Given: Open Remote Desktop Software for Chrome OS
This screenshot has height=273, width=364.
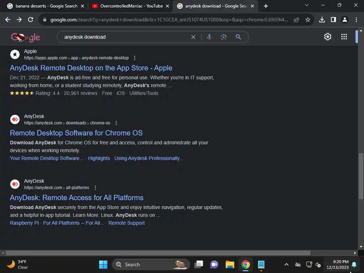Looking at the screenshot, I should [x=76, y=133].
